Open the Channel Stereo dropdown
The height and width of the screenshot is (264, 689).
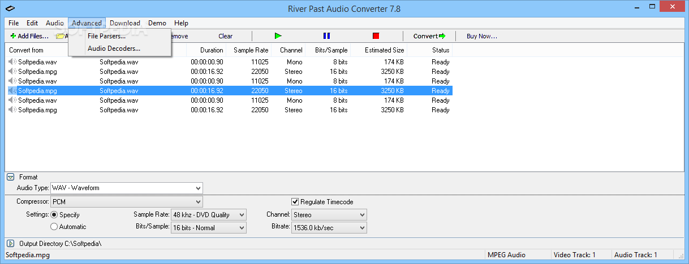click(329, 215)
